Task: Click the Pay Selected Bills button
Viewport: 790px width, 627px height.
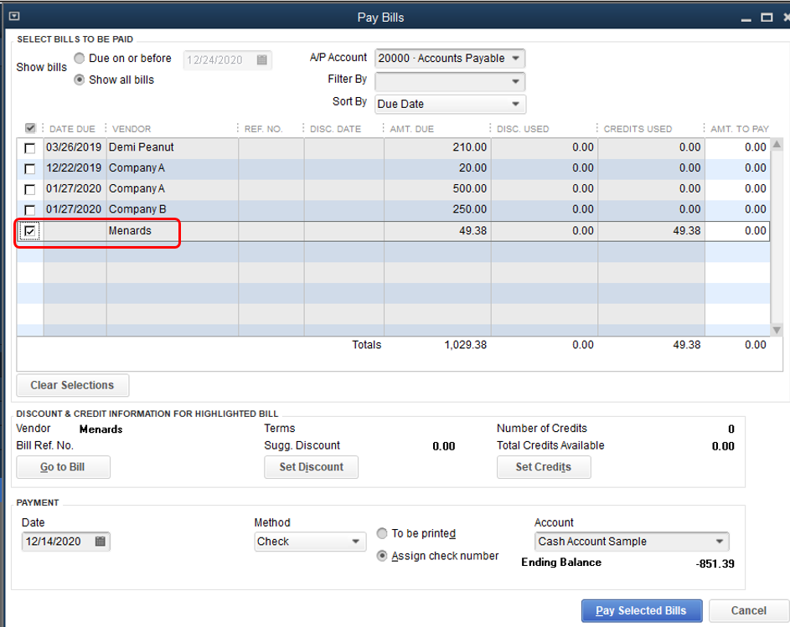Action: pos(642,610)
